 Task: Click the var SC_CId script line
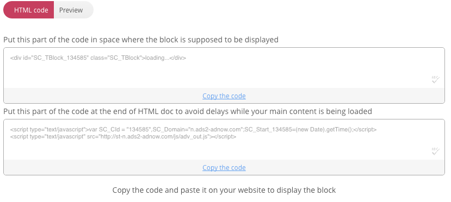tap(193, 129)
